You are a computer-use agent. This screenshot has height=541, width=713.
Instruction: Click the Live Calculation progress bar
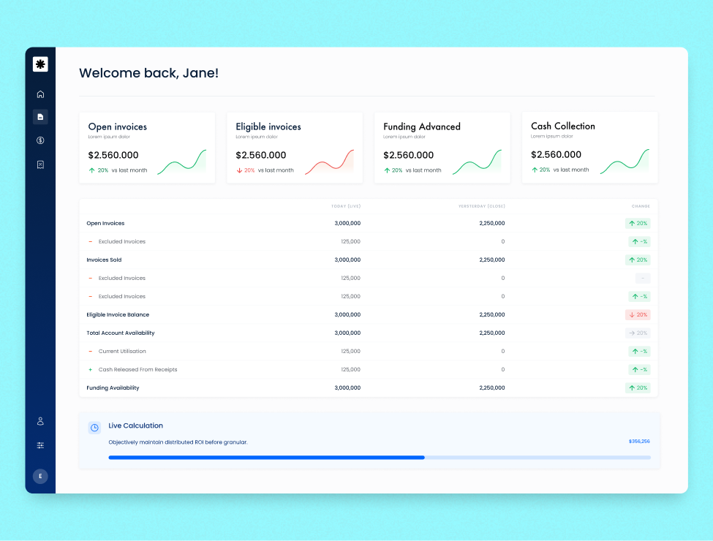click(x=380, y=458)
